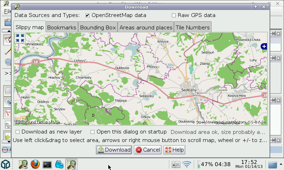This screenshot has height=170, width=284.
Task: Roll up the Download dialog with arrow button
Action: [256, 7]
